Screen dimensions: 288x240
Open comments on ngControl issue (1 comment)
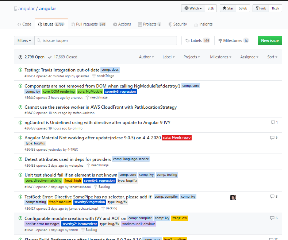pyautogui.click(x=274, y=123)
